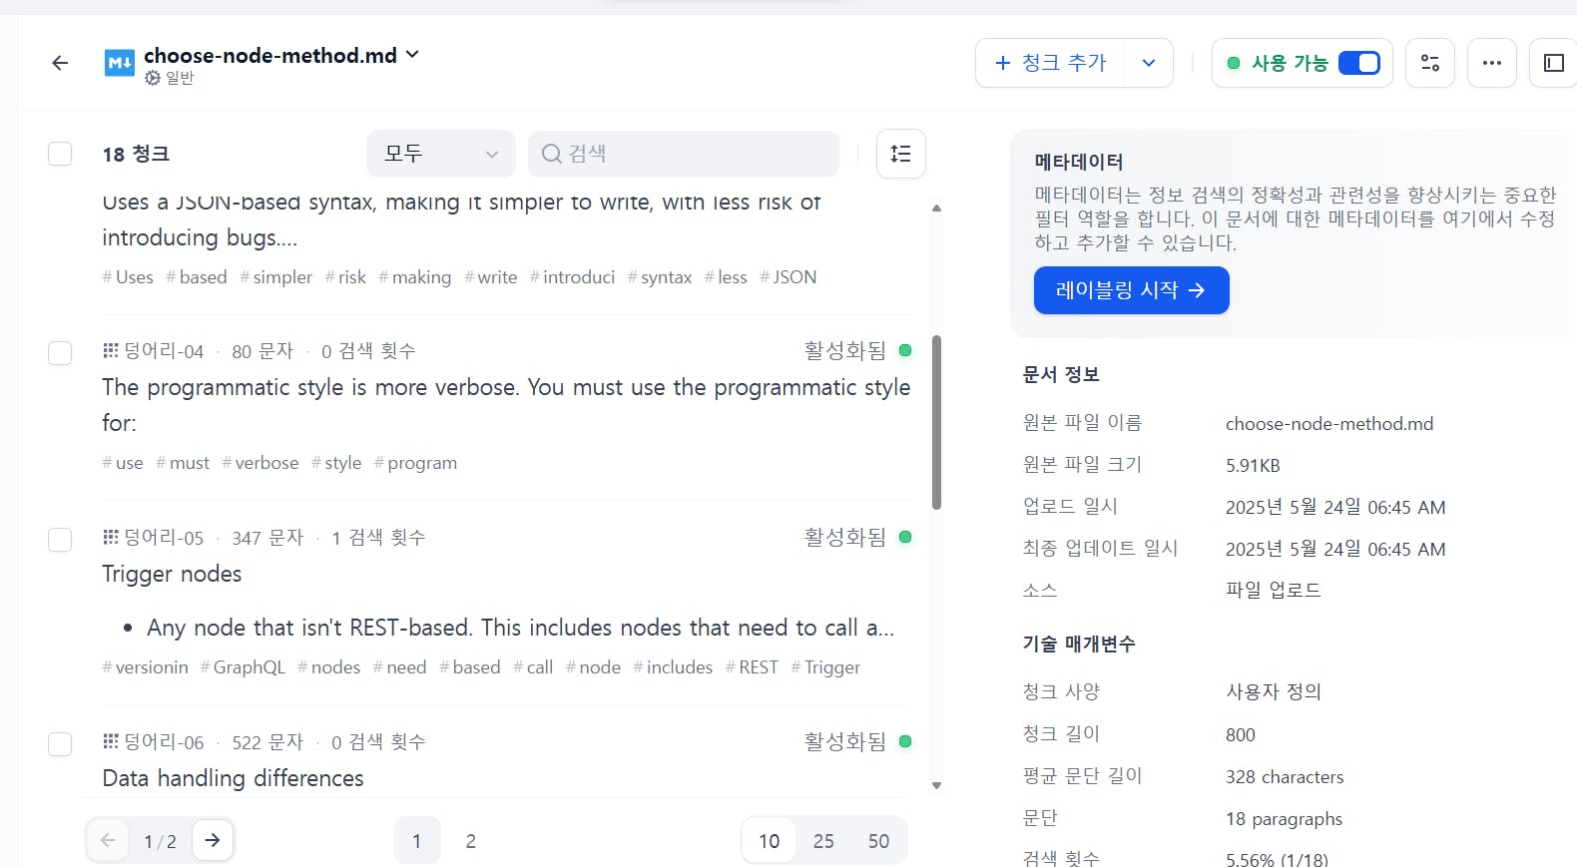Screen dimensions: 1577x867
Task: Click the 328 characters value
Action: [1285, 777]
